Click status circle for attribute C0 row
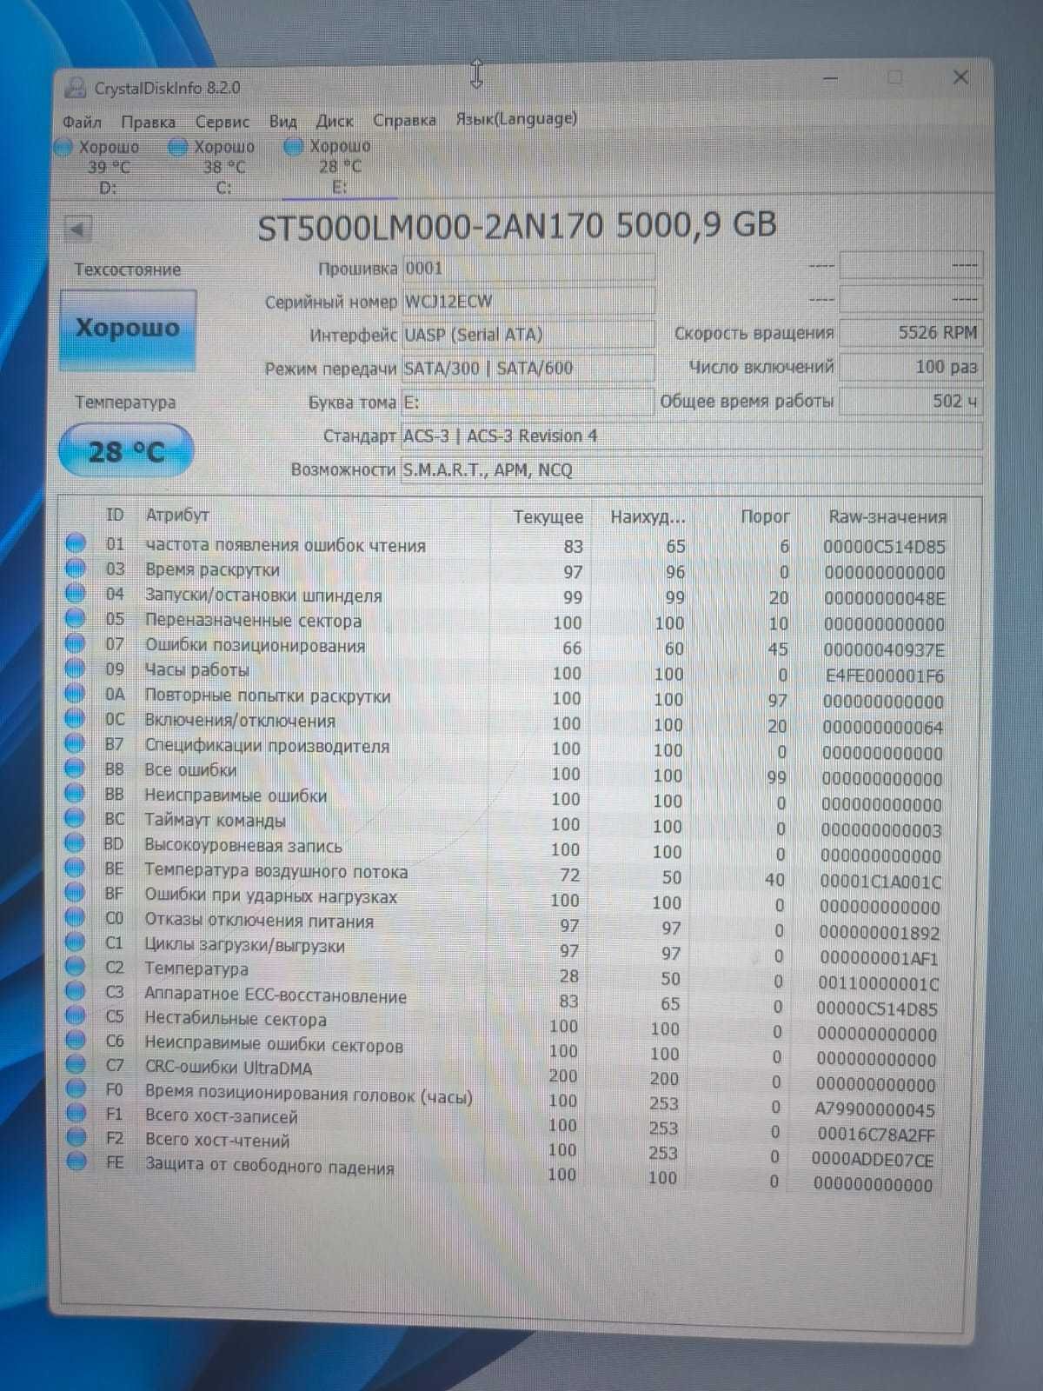Screen dimensions: 1043x1391 76,917
